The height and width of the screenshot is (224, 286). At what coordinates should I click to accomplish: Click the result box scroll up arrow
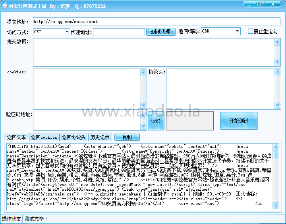pos(275,147)
